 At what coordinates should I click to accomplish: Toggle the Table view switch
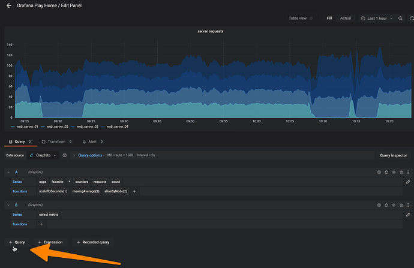tap(311, 18)
